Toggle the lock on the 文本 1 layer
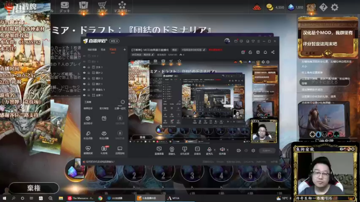Image resolution: width=360 pixels, height=202 pixels. (x=89, y=67)
